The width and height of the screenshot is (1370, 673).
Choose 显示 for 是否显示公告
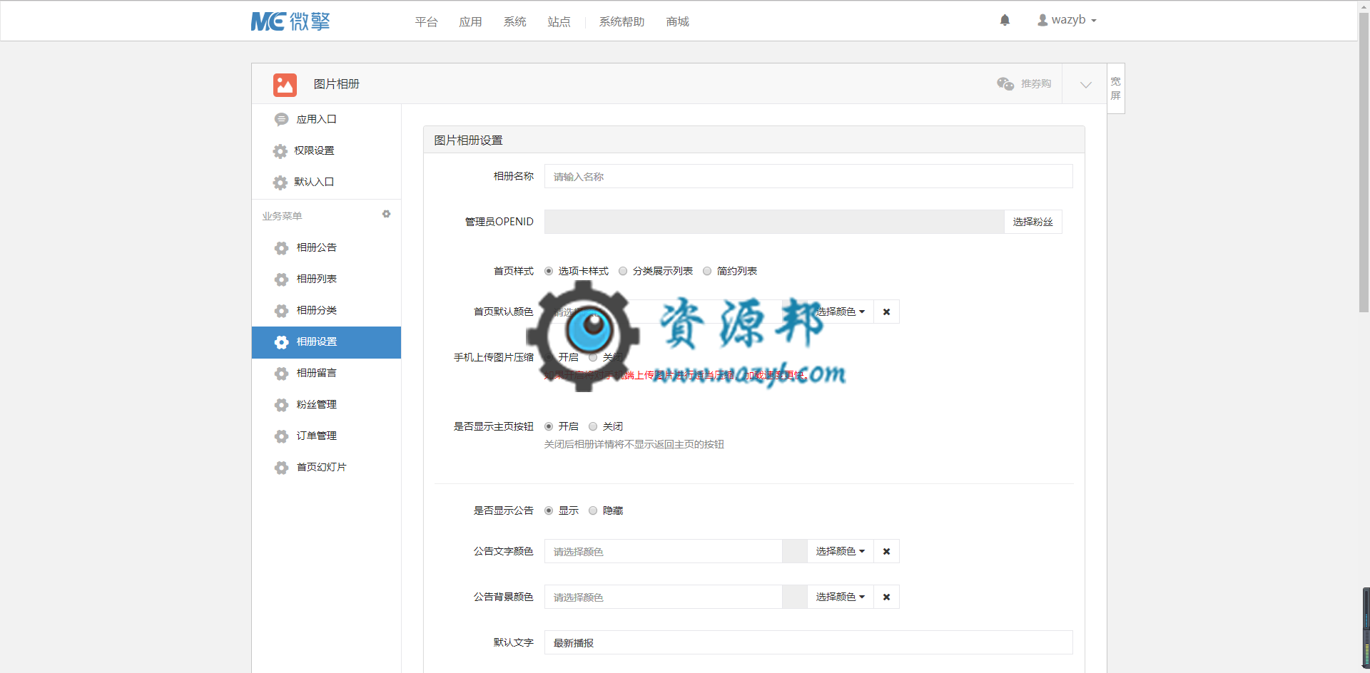549,510
